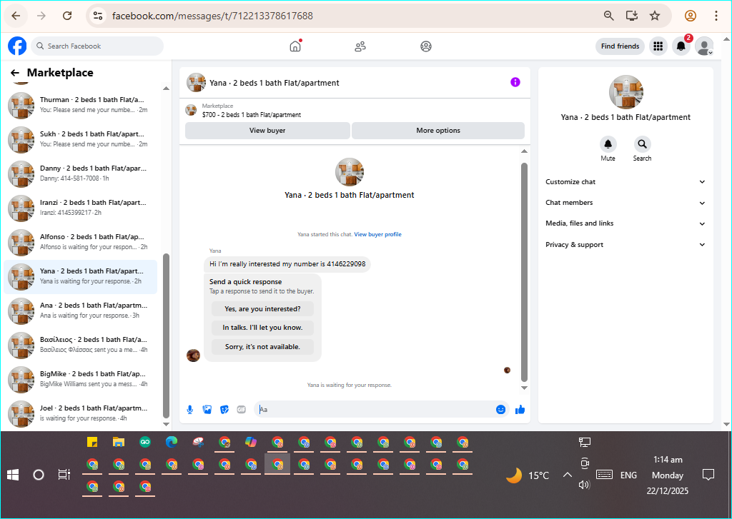732x519 pixels.
Task: Open Iranzi's conversation in the list
Action: [80, 208]
